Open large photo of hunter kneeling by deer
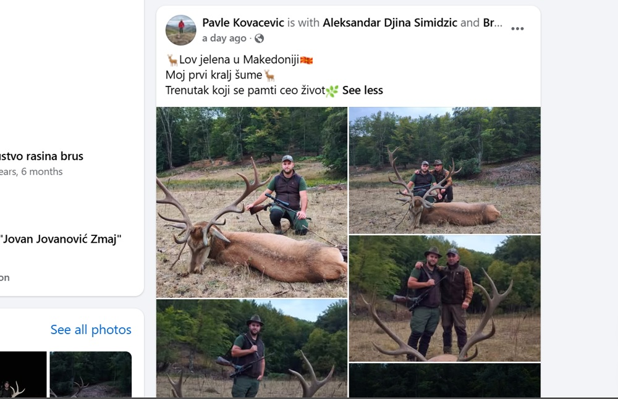 click(252, 202)
